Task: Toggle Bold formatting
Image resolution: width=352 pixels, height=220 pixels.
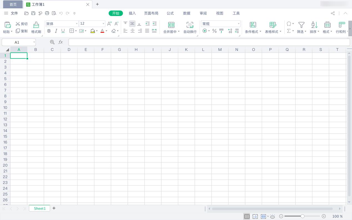Action: (49, 31)
